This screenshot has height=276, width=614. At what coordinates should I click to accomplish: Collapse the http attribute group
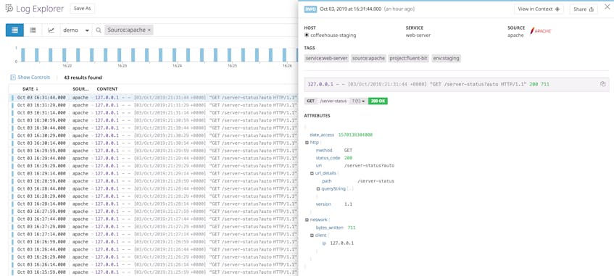[307, 143]
